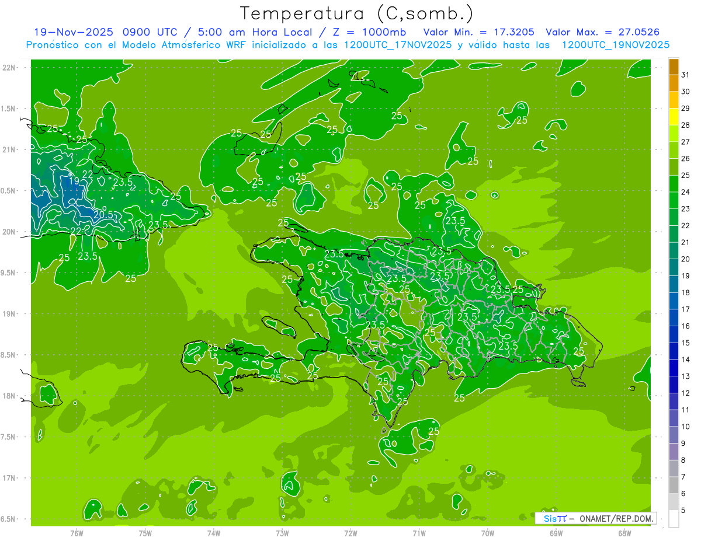Select the 'Valor Max. = 27.0526' readout
The width and height of the screenshot is (701, 541).
[603, 32]
